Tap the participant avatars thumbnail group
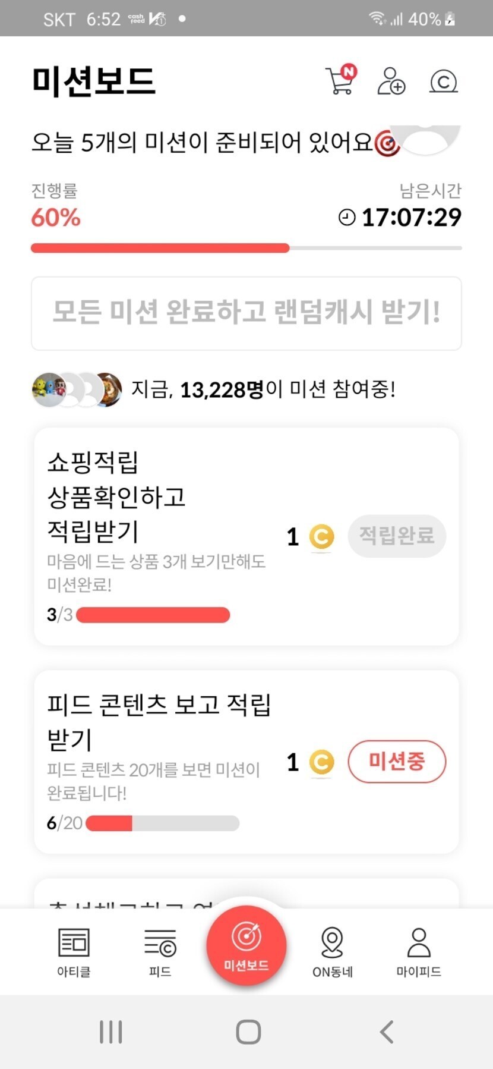 coord(77,390)
